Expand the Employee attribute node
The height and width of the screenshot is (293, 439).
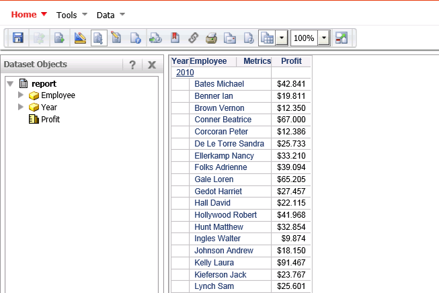[x=20, y=95]
